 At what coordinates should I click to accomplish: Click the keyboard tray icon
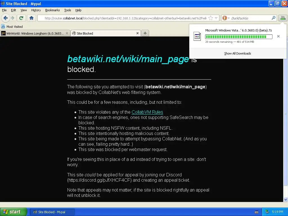click(256, 212)
